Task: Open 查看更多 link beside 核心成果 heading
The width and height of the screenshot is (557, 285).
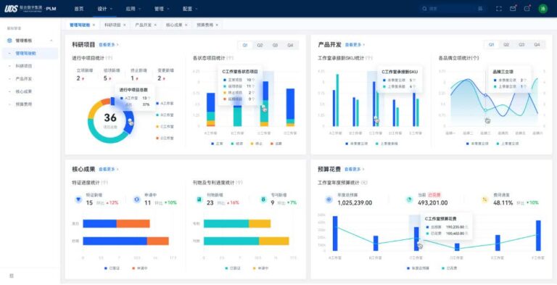Action: coord(109,170)
